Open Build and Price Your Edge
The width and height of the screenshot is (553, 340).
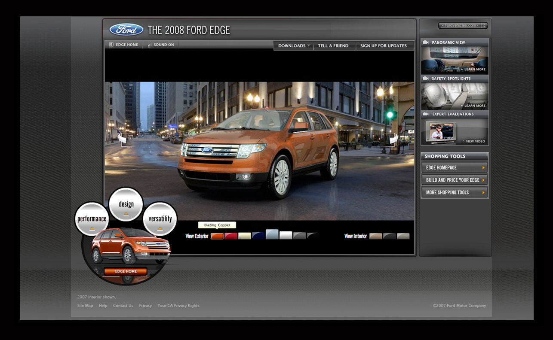455,180
